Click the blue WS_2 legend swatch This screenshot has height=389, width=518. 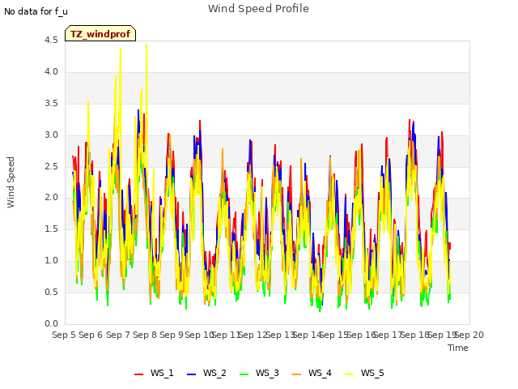(x=192, y=374)
